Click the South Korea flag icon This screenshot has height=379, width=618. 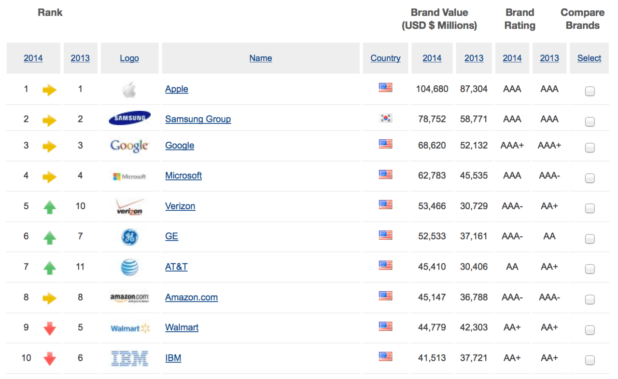[x=385, y=118]
